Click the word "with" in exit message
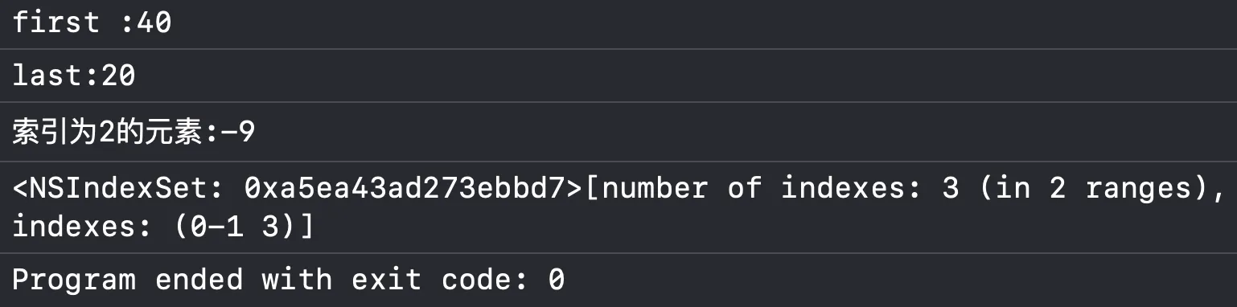The height and width of the screenshot is (307, 1237). click(x=297, y=279)
